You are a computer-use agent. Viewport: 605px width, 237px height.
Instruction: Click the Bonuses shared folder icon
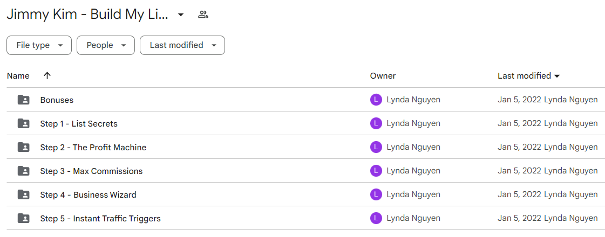(24, 100)
